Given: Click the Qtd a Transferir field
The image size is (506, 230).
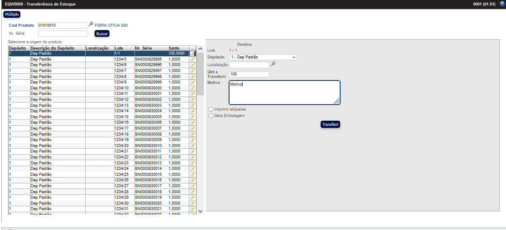Looking at the screenshot, I should pos(249,74).
